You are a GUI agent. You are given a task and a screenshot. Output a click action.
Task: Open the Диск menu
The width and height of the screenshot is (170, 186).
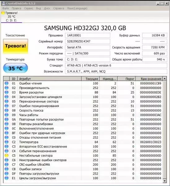tap(47, 8)
